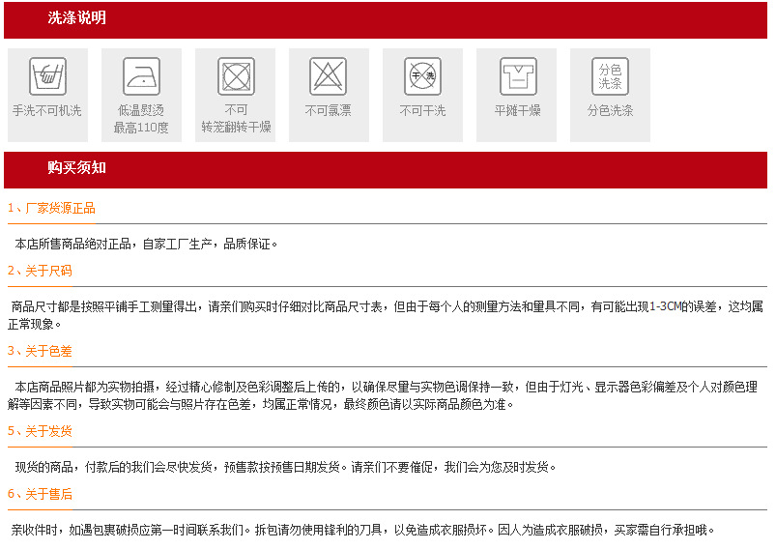Open the 厂家货源正品 section heading

(51, 208)
